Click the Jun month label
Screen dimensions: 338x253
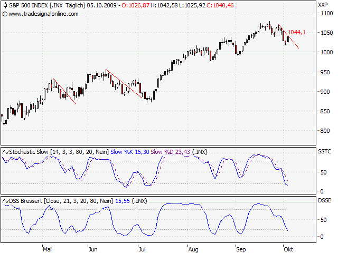point(93,249)
